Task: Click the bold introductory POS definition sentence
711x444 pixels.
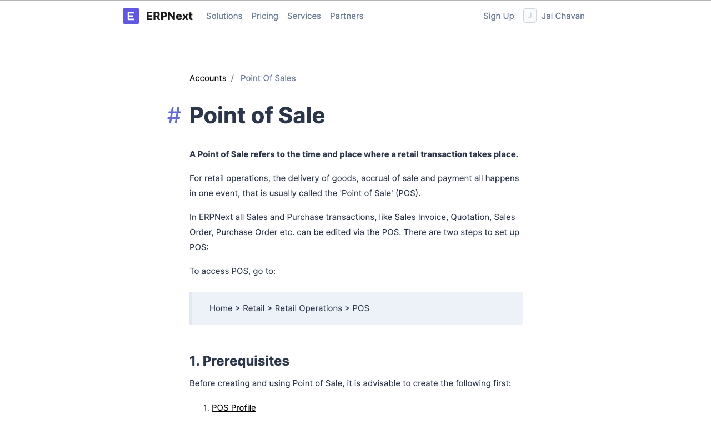Action: pos(354,154)
